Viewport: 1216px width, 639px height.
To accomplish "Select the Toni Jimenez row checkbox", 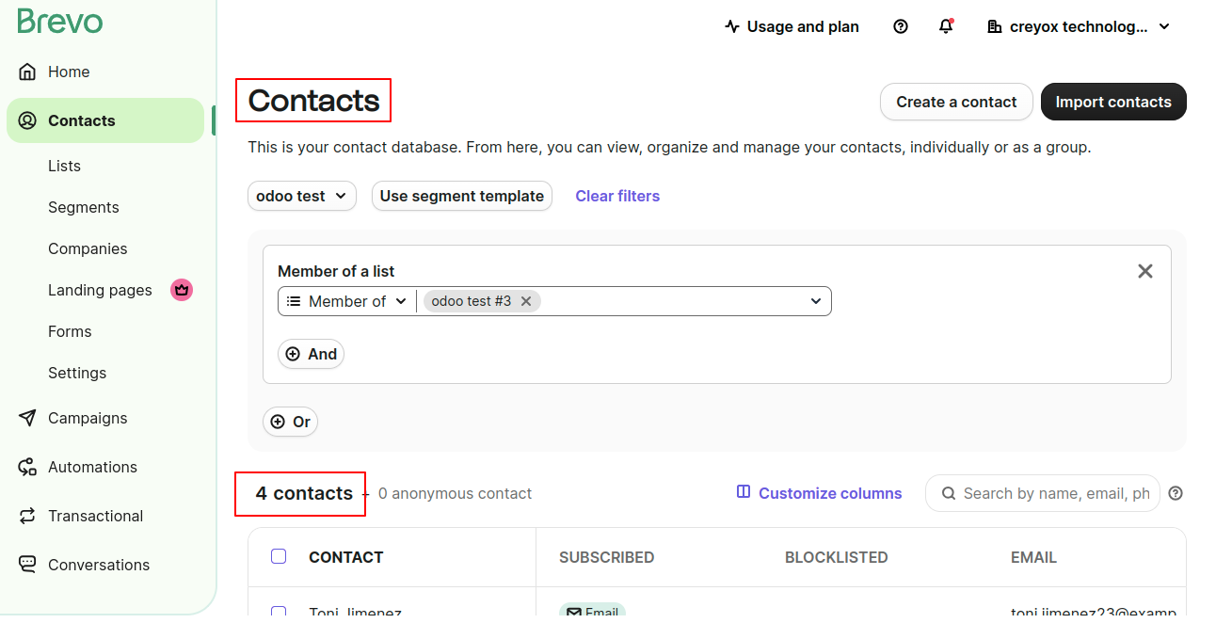I will pos(279,612).
